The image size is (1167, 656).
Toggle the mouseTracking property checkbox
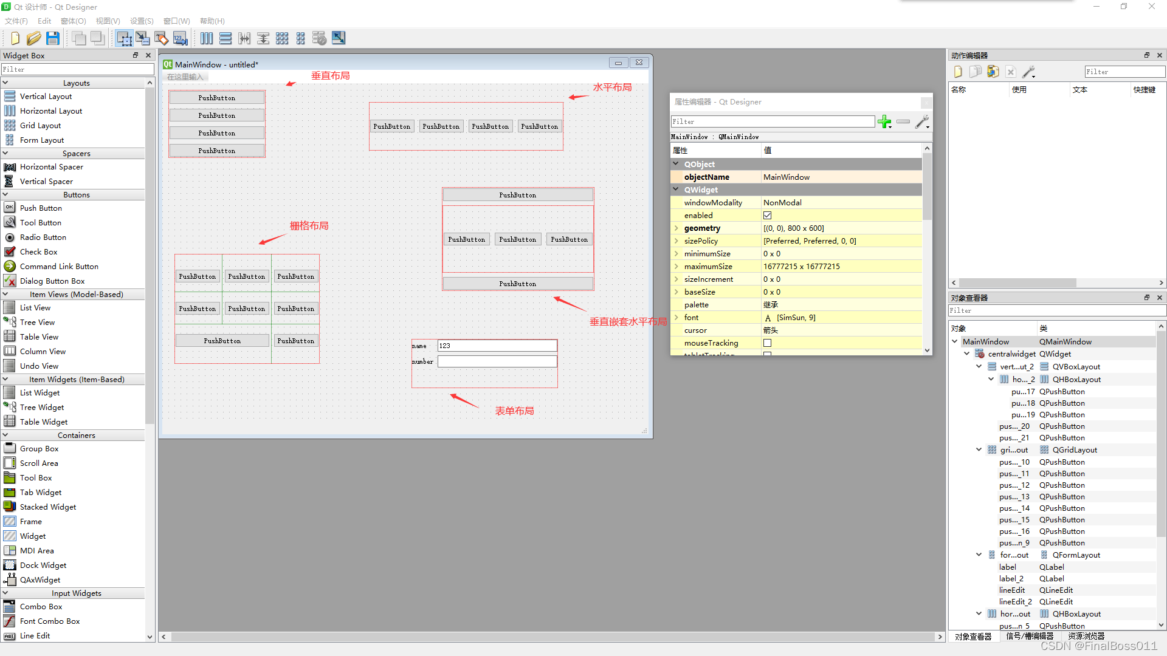pos(768,343)
